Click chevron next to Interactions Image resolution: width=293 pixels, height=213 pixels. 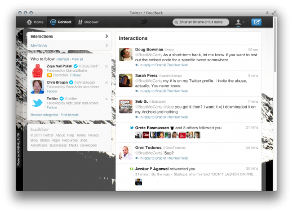106,36
